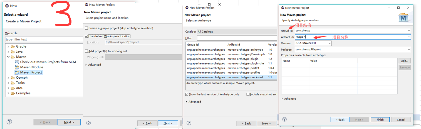The image size is (421, 129).
Task: Click the Java folder icon in Wizards tree
Action: [x=13, y=52]
